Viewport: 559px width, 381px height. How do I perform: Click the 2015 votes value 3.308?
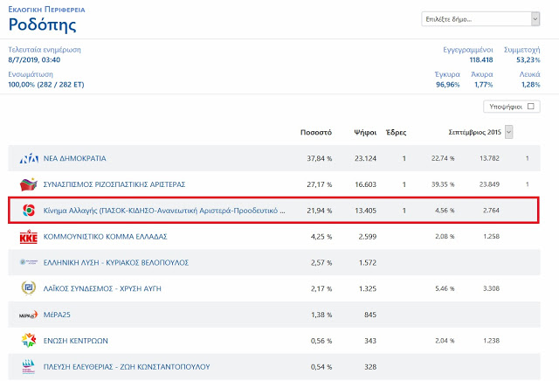491,288
